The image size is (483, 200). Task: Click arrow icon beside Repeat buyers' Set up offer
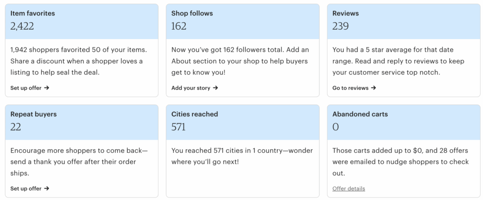tap(47, 189)
